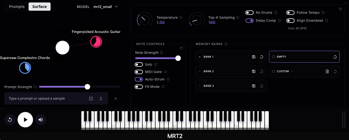
Task: Play the C1 piano key
Action: 84,126
